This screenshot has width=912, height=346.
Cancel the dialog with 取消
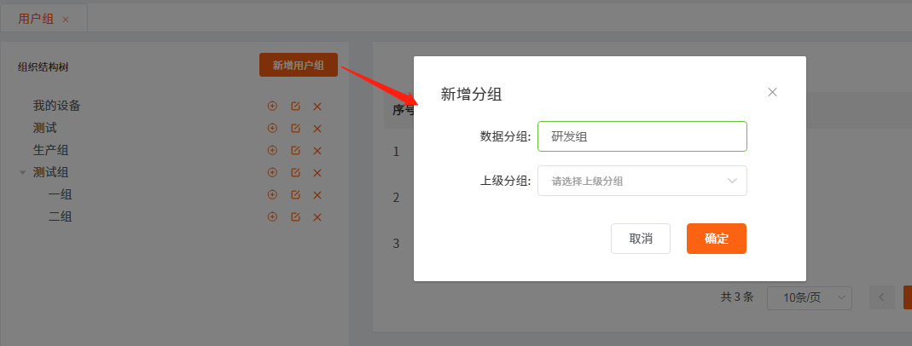tap(641, 239)
